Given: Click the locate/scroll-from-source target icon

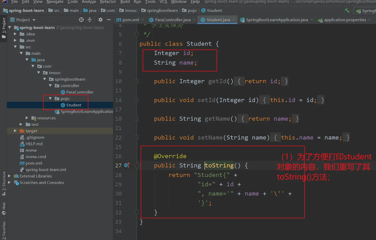Looking at the screenshot, I should tap(81, 20).
